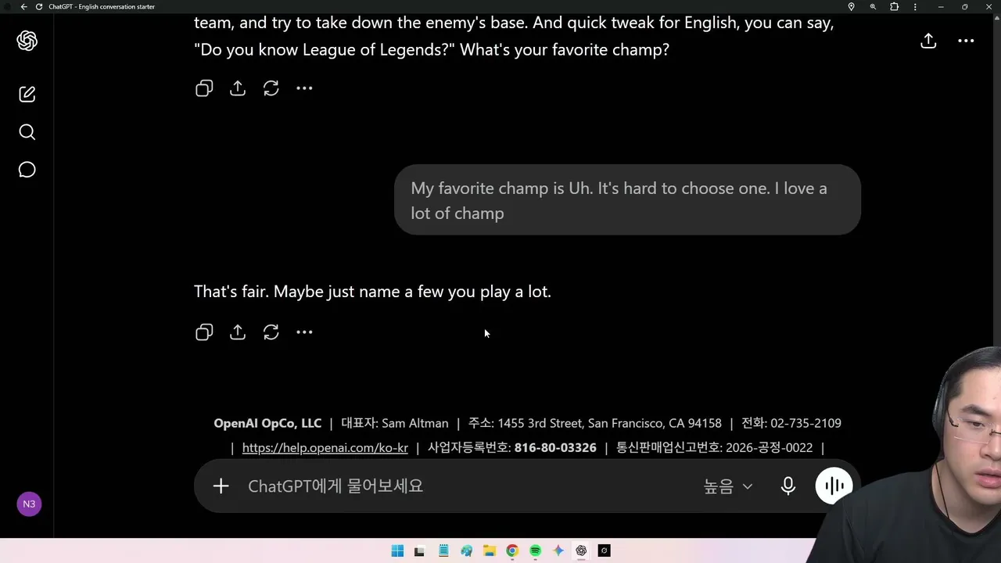Click the registration number 2026-공정-0022
Image resolution: width=1001 pixels, height=563 pixels.
[770, 448]
